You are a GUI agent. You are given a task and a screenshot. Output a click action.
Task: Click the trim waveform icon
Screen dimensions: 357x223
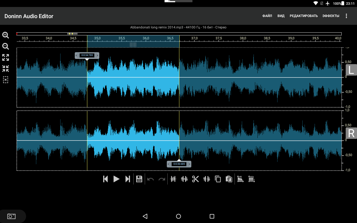coord(173,179)
